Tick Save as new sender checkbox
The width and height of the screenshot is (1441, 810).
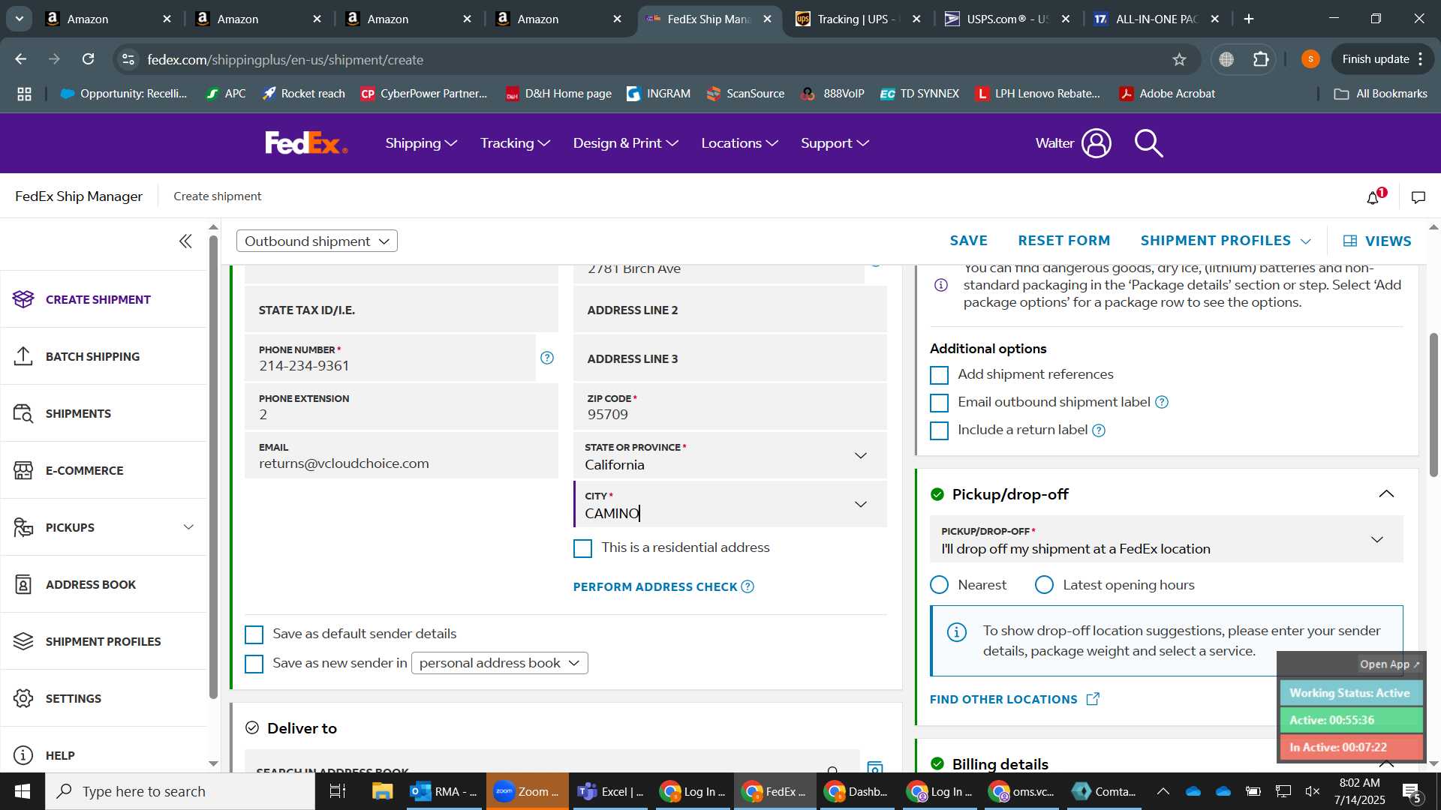pos(254,664)
